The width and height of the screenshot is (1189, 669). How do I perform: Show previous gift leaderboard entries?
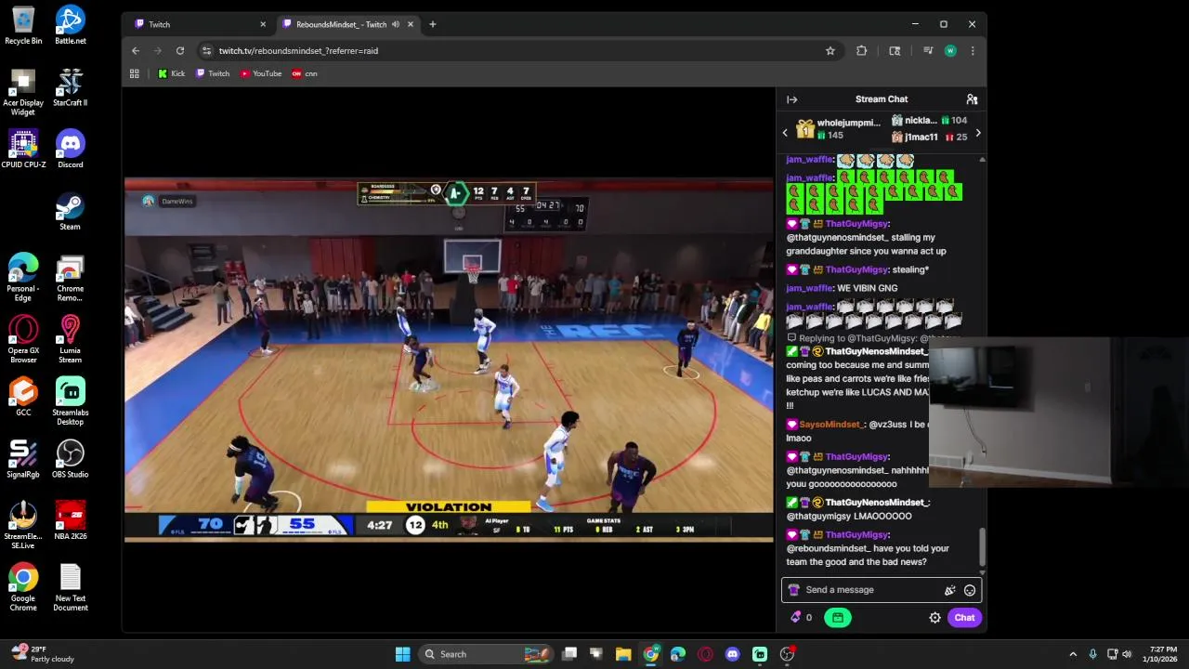(785, 134)
